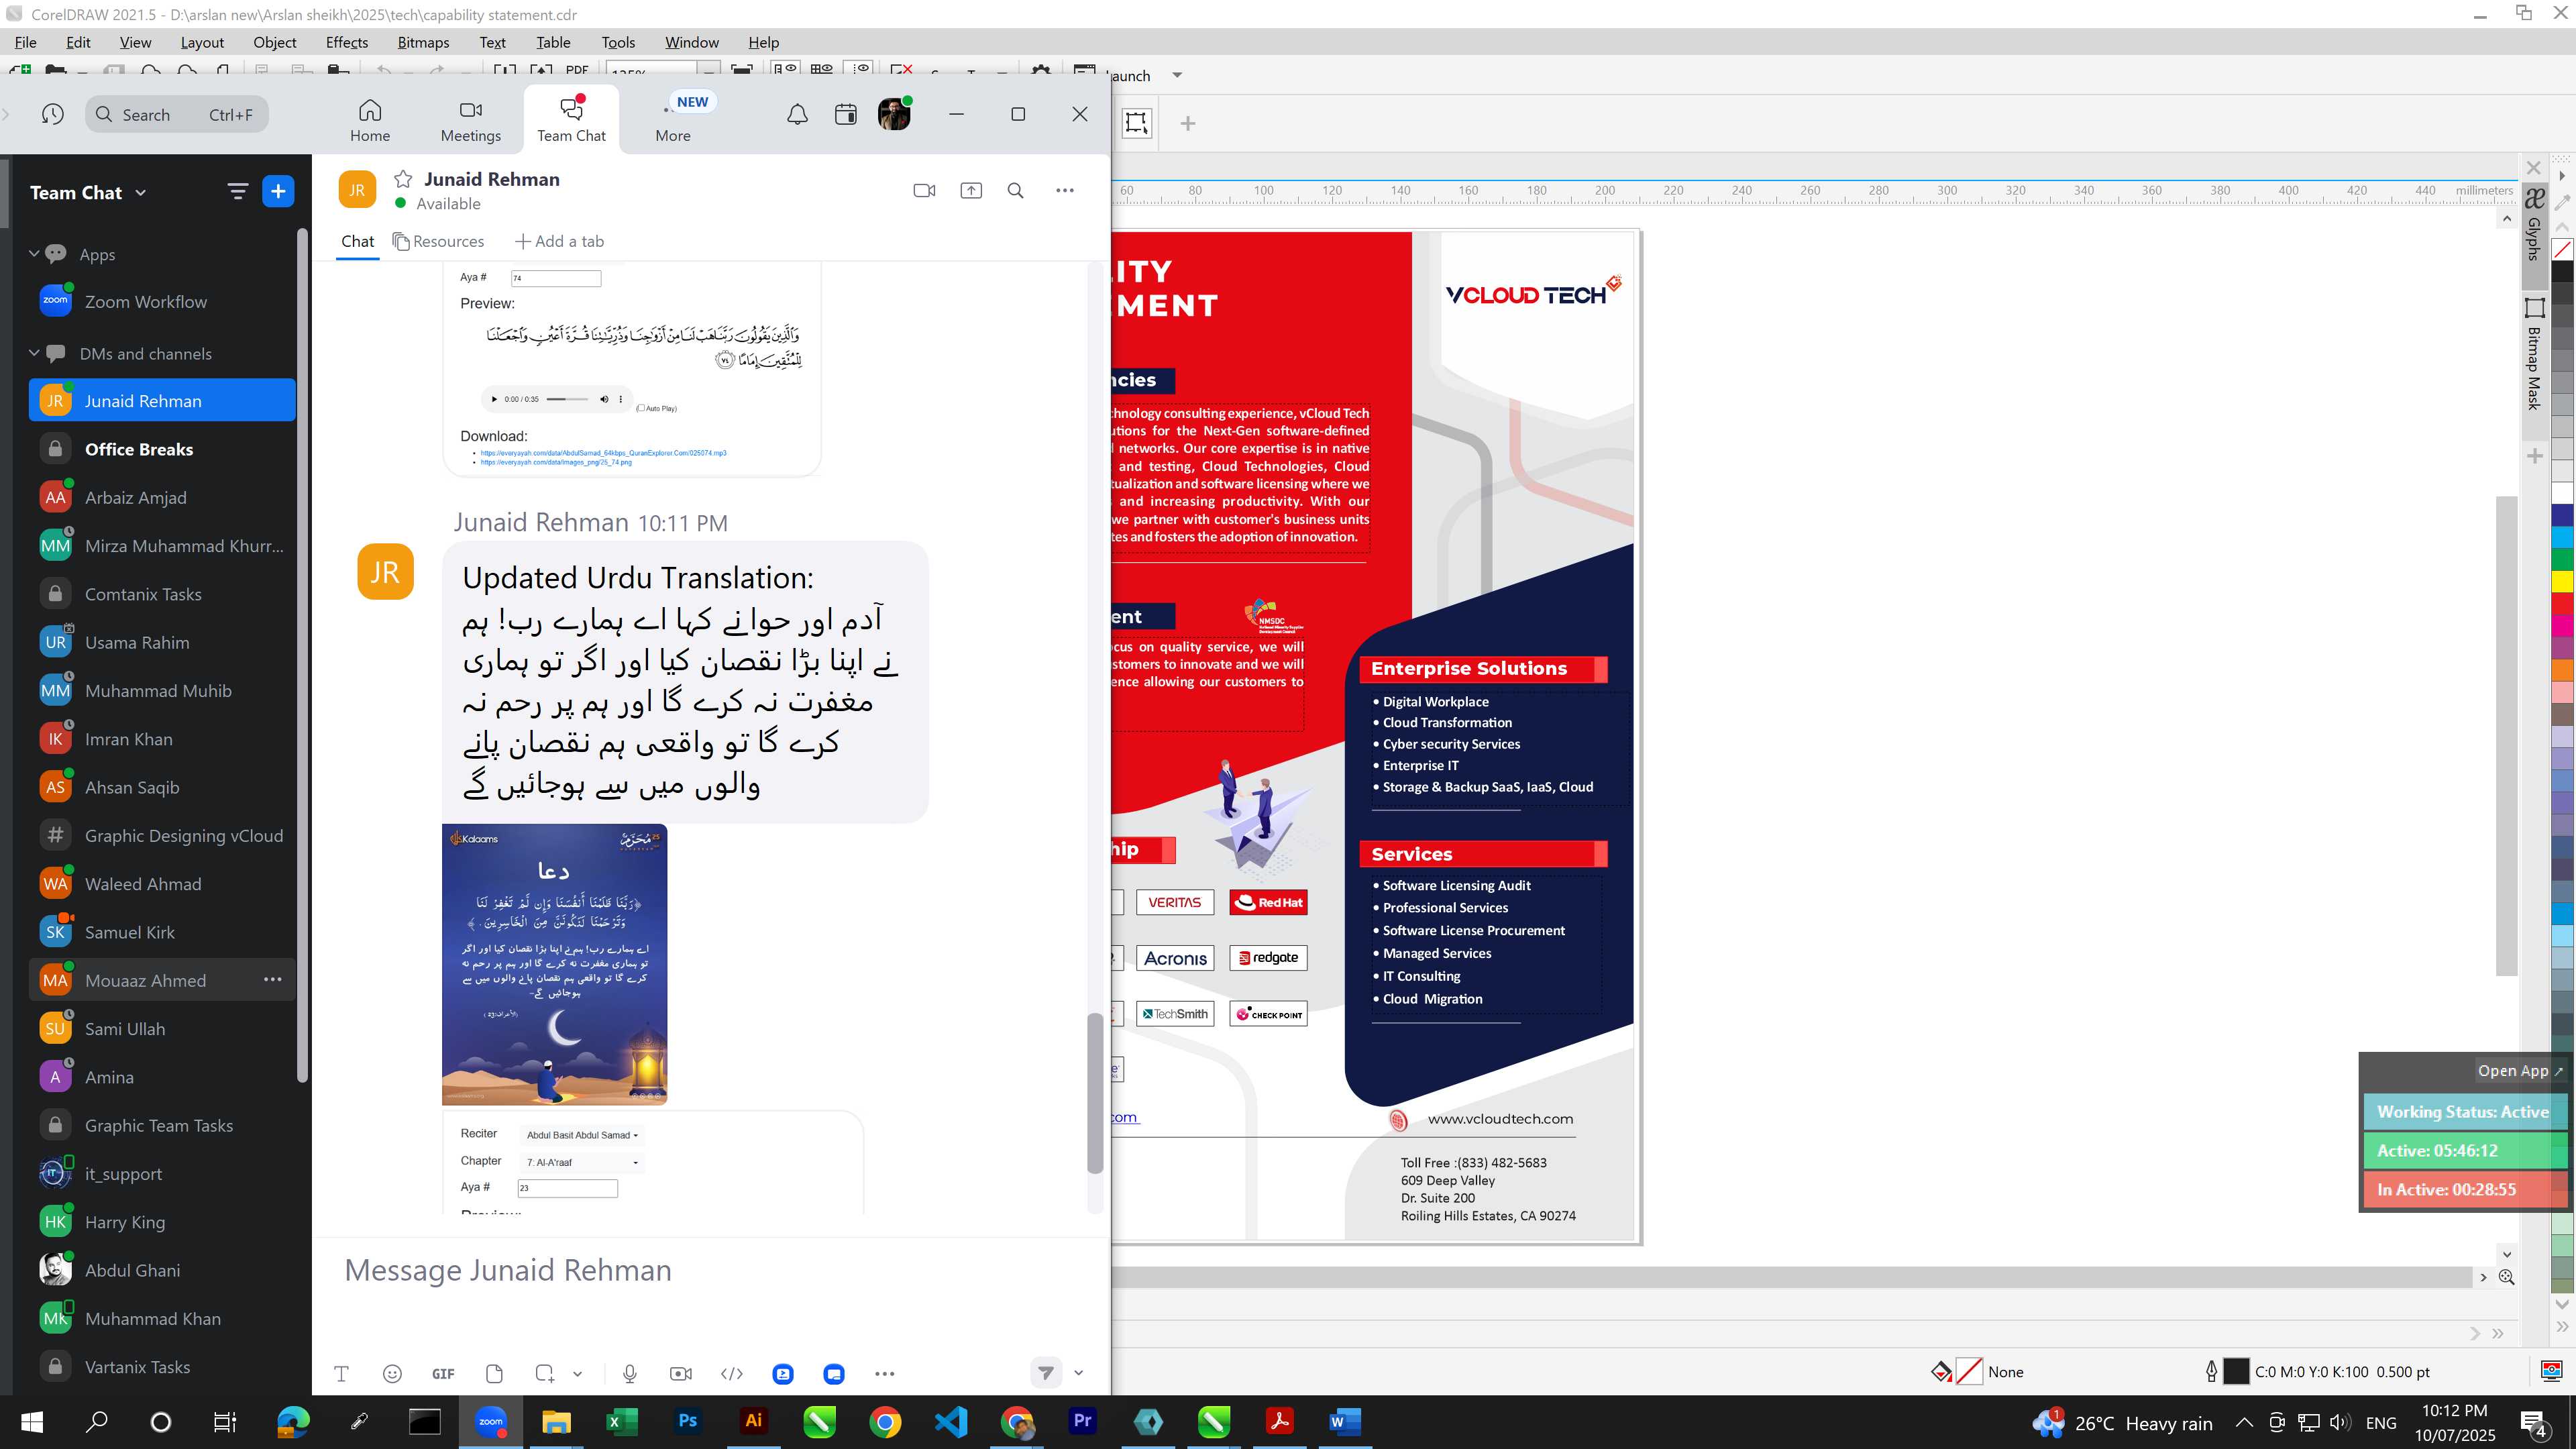The width and height of the screenshot is (2576, 1449).
Task: Click the audio volume slider in preview
Action: 567,399
